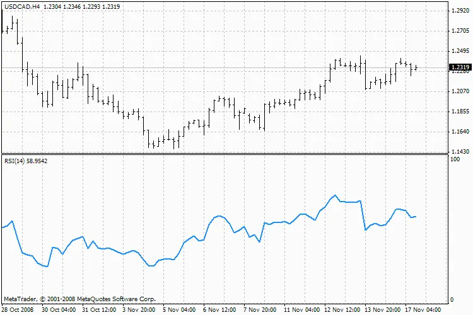
Task: Click the 1.1430 bottom price label
Action: tap(458, 152)
